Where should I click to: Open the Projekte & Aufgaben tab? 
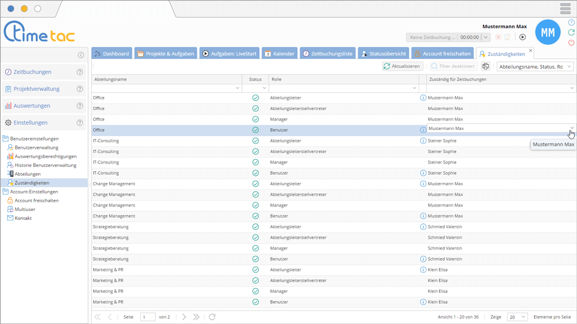tap(165, 54)
